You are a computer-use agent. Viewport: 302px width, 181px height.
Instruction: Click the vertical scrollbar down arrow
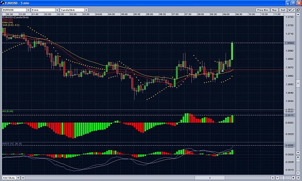tap(298, 153)
